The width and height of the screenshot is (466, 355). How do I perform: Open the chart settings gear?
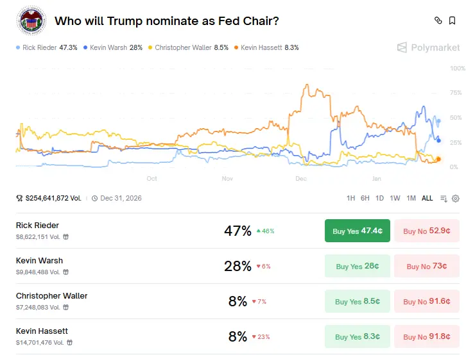456,198
